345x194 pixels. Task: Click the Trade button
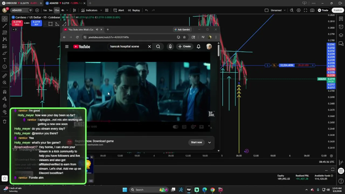[x=323, y=10]
